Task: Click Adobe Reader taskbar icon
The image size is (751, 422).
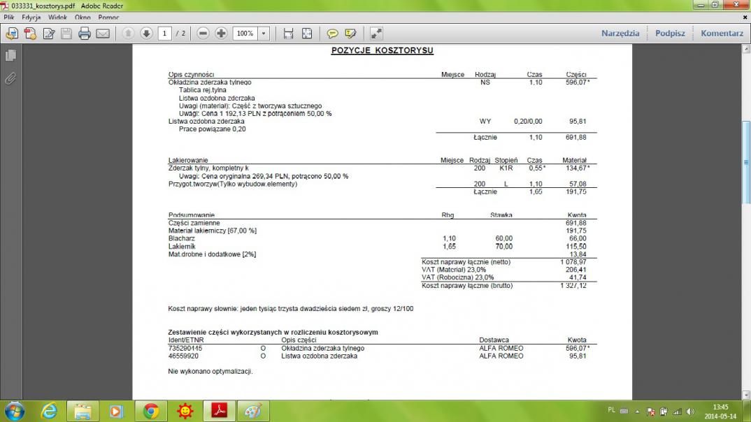Action: coord(219,411)
